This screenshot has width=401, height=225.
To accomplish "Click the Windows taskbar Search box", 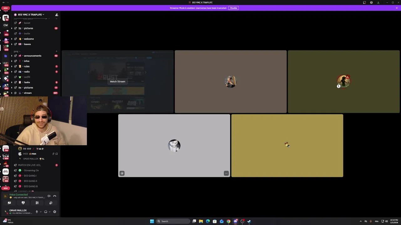I will click(173, 221).
